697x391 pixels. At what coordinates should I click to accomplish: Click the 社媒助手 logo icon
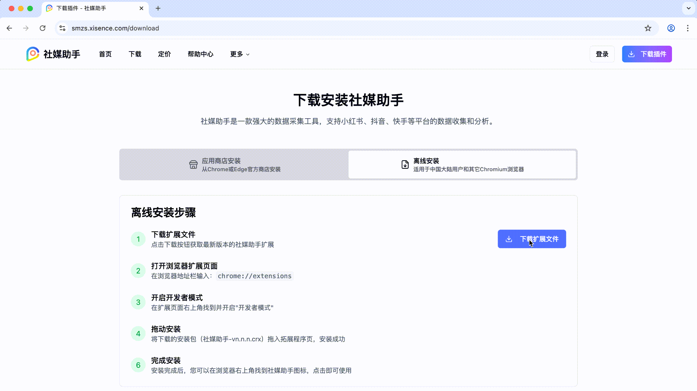point(33,54)
